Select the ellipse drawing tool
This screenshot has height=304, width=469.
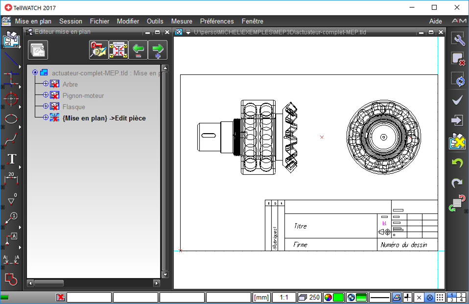11,118
